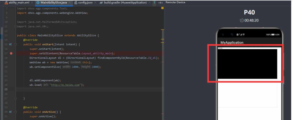Click the yellow warning indicator atop editor scrollbar

point(162,8)
